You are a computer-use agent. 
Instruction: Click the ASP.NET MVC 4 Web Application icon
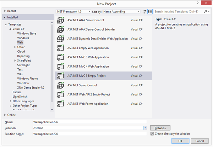click(x=60, y=67)
